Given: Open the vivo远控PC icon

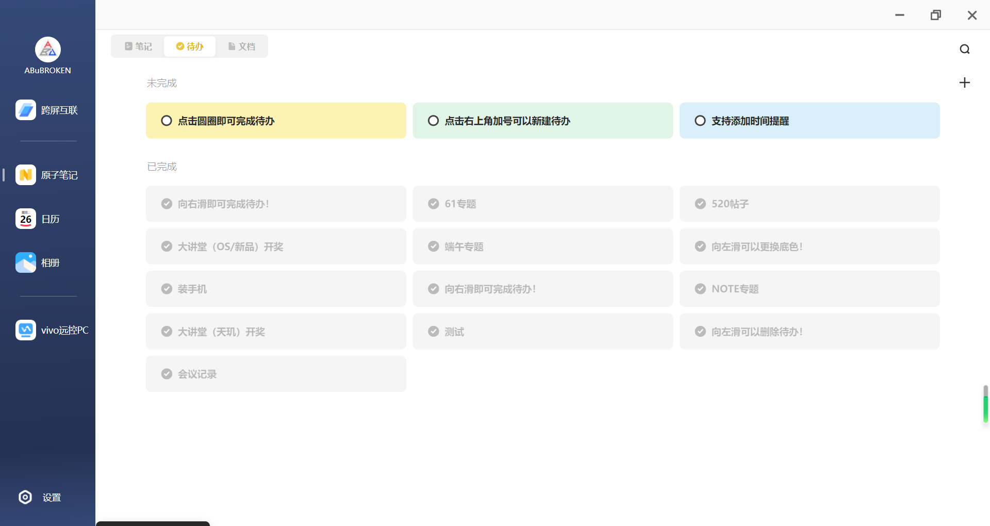Looking at the screenshot, I should click(26, 330).
